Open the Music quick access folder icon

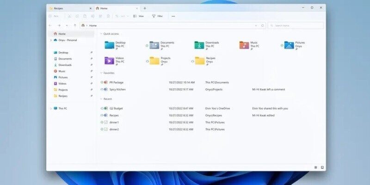(244, 45)
